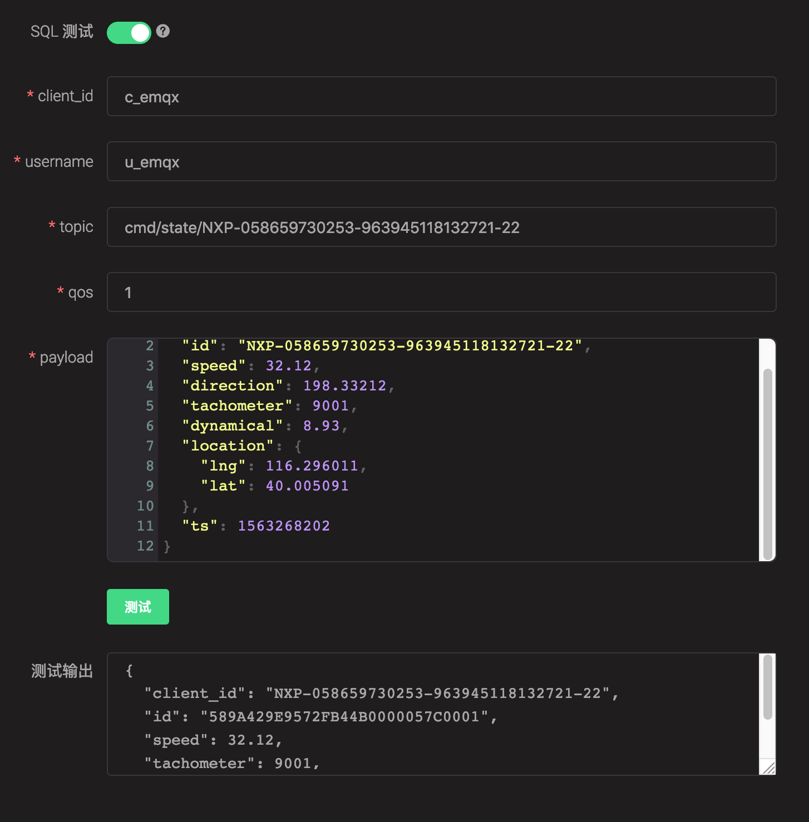The width and height of the screenshot is (809, 822).
Task: Focus the client_id input field
Action: (x=441, y=96)
